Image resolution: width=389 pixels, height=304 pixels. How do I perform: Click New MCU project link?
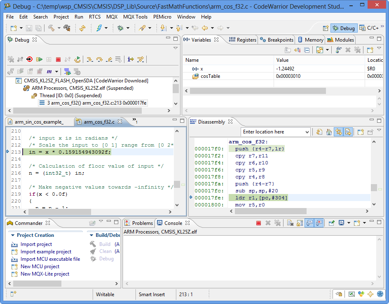click(x=40, y=267)
